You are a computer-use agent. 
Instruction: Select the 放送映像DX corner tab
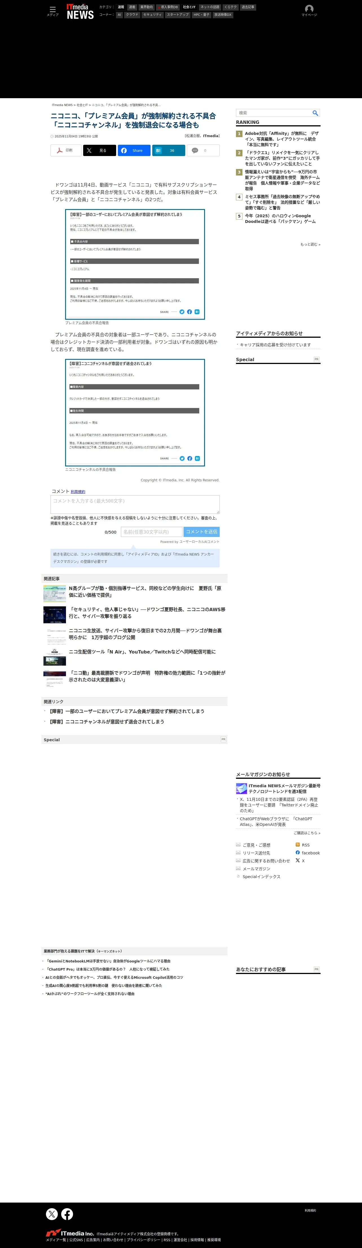pos(223,15)
